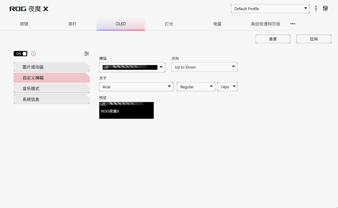The width and height of the screenshot is (338, 208).
Task: Open the Arial font dropdown
Action: click(136, 87)
